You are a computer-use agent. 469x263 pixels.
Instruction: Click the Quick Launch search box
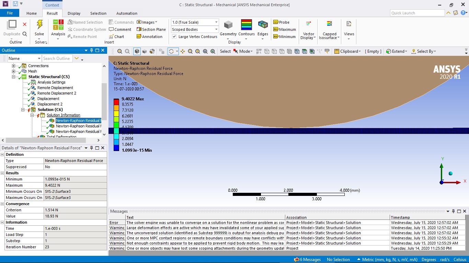coord(417,13)
